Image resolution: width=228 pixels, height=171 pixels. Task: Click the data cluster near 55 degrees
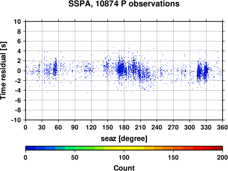point(55,68)
